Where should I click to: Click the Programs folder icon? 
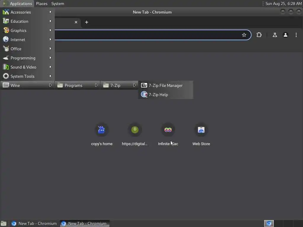(60, 85)
